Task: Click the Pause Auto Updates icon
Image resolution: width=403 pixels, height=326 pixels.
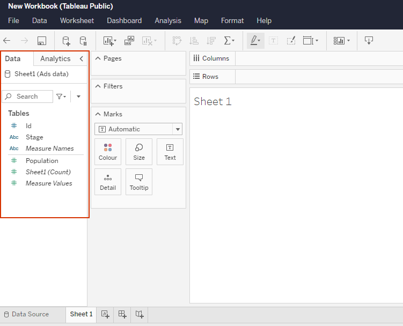Action: (83, 41)
